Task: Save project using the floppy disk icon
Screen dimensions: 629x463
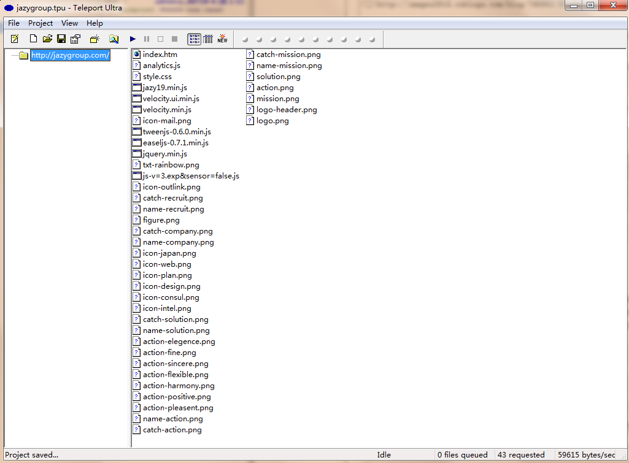Action: [61, 39]
